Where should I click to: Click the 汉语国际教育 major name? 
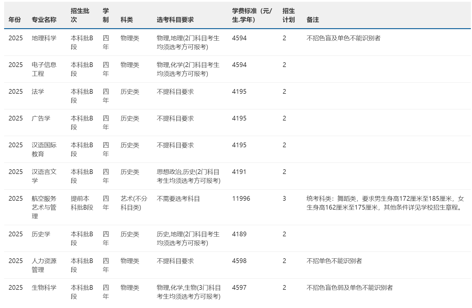tap(44, 150)
